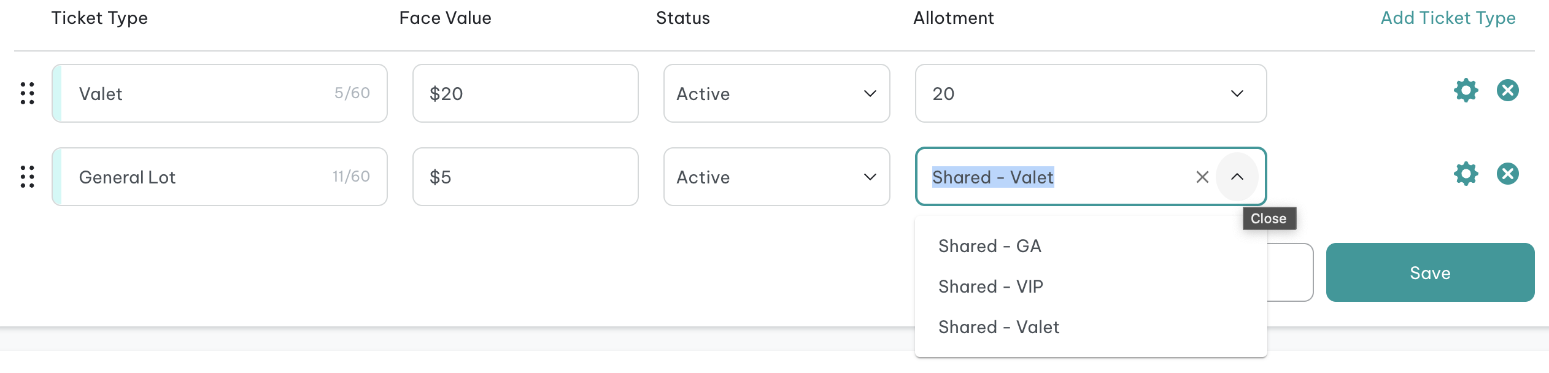Open settings gear for General Lot ticket

tap(1466, 174)
